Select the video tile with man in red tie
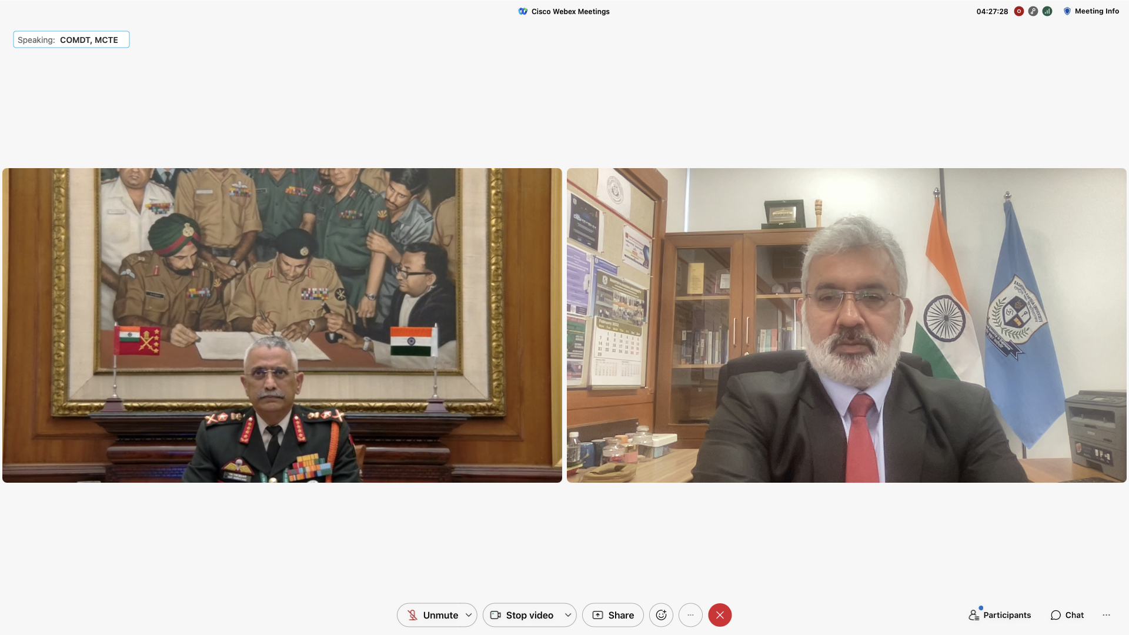The image size is (1129, 635). coord(847,325)
